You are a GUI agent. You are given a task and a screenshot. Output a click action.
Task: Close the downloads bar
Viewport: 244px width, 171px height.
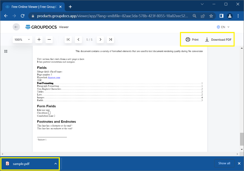[239, 163]
